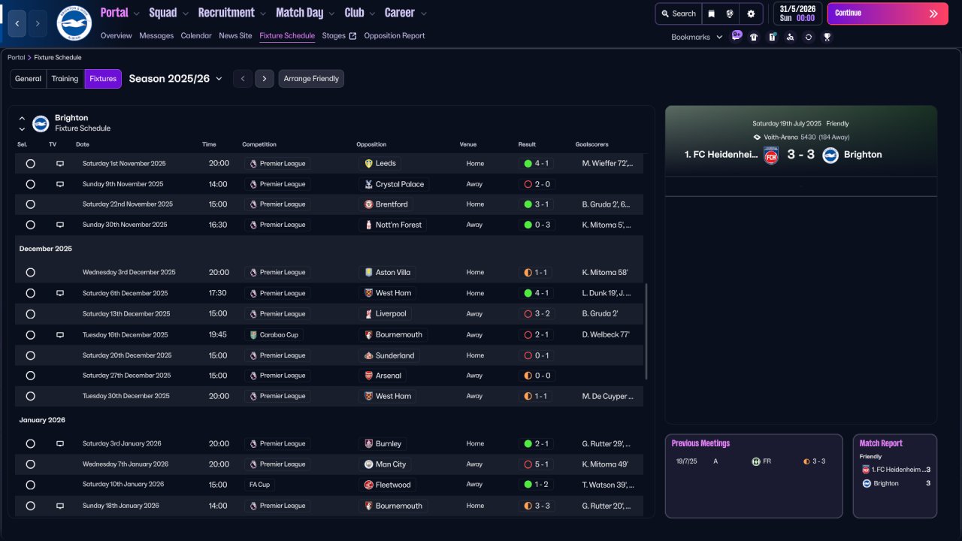Viewport: 962px width, 541px height.
Task: Select the Aston Villa fixture radio button
Action: pyautogui.click(x=30, y=273)
